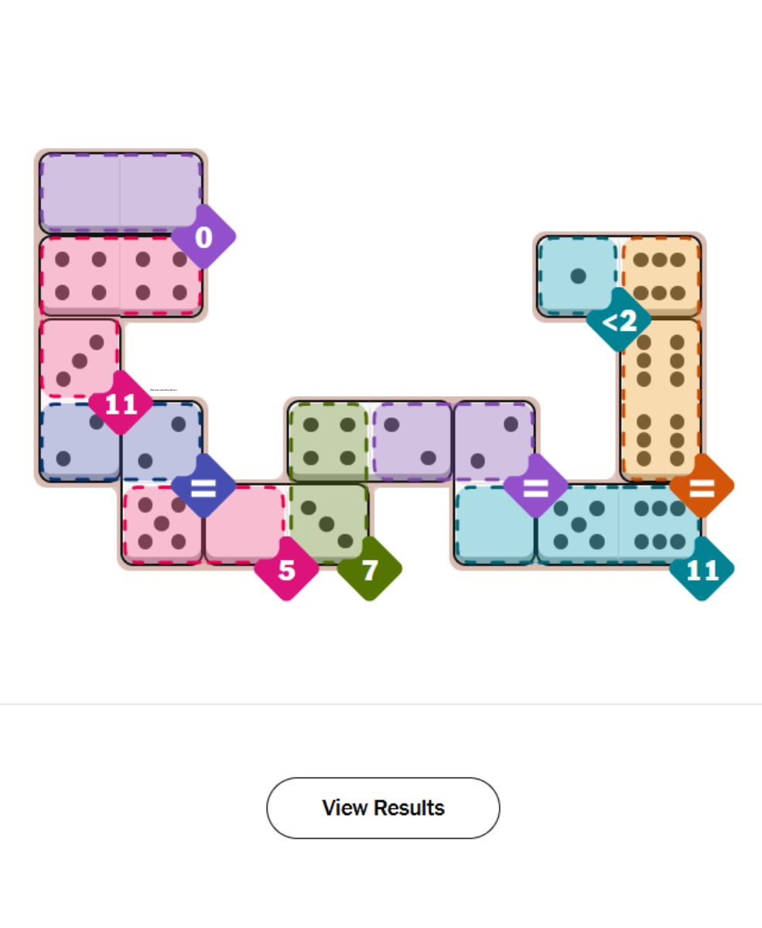Click the purple 0 constraint badge

pos(203,237)
